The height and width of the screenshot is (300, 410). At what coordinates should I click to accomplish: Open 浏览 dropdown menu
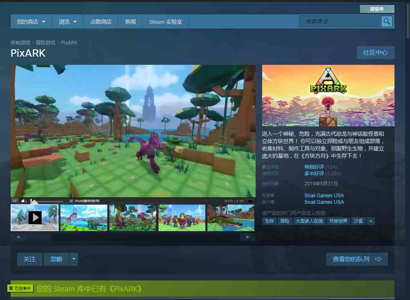[68, 22]
